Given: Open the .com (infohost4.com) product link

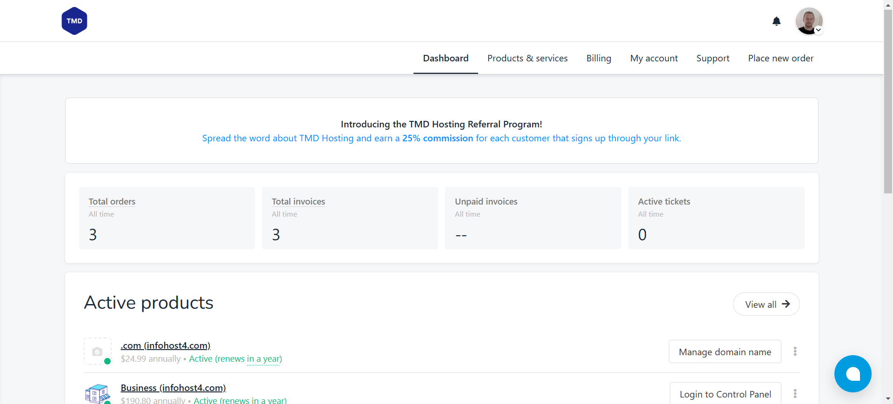Looking at the screenshot, I should pyautogui.click(x=166, y=345).
